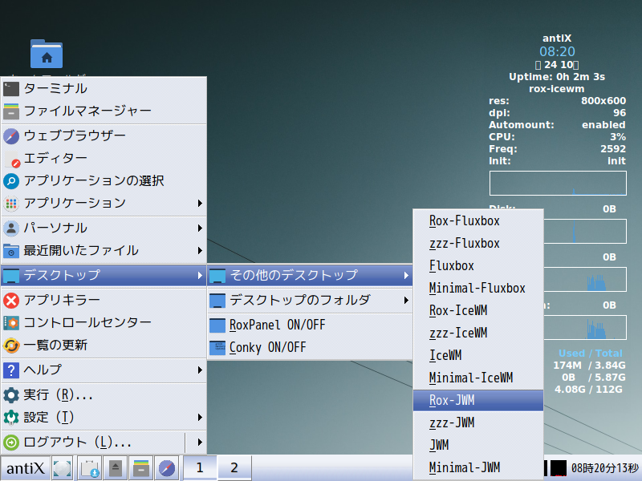Viewport: 642px width, 481px height.
Task: Click the 最近開いたファイル folder icon
Action: [x=11, y=251]
